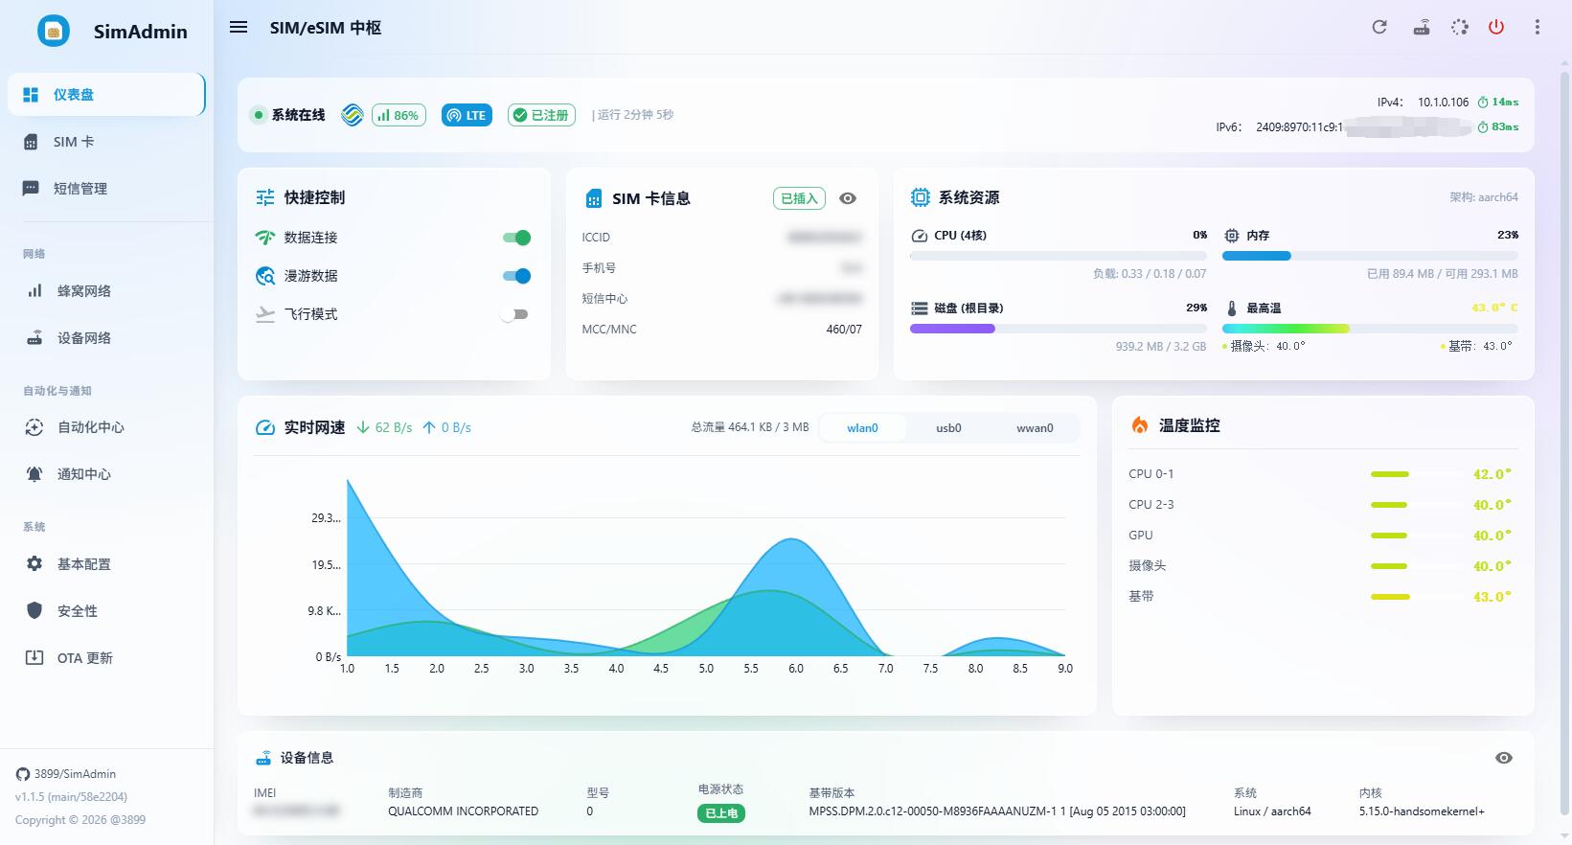Switch network chart to usb0 tab
Image resolution: width=1572 pixels, height=845 pixels.
click(948, 428)
